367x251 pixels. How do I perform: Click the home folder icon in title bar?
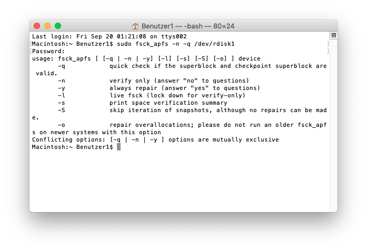coord(135,26)
